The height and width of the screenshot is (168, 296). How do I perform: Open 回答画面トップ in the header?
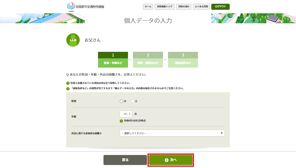(x=164, y=7)
